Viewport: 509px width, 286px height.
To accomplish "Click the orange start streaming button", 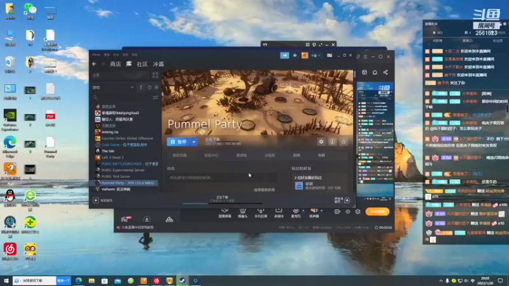I will pos(377,212).
